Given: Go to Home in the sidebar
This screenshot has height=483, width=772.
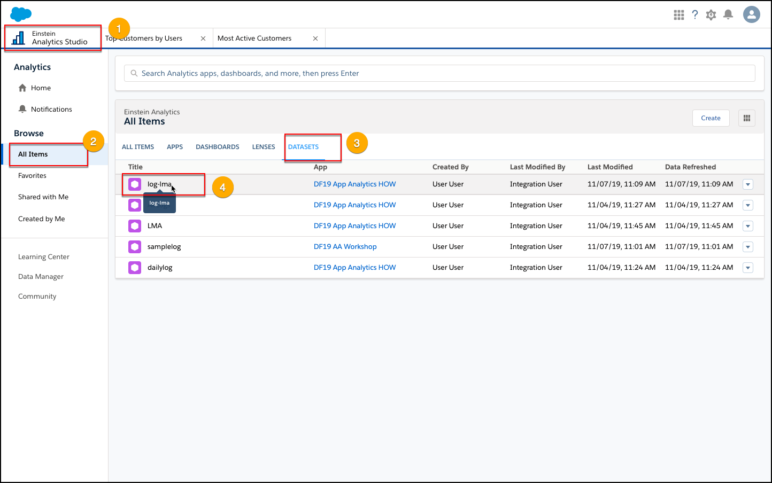Looking at the screenshot, I should (41, 88).
